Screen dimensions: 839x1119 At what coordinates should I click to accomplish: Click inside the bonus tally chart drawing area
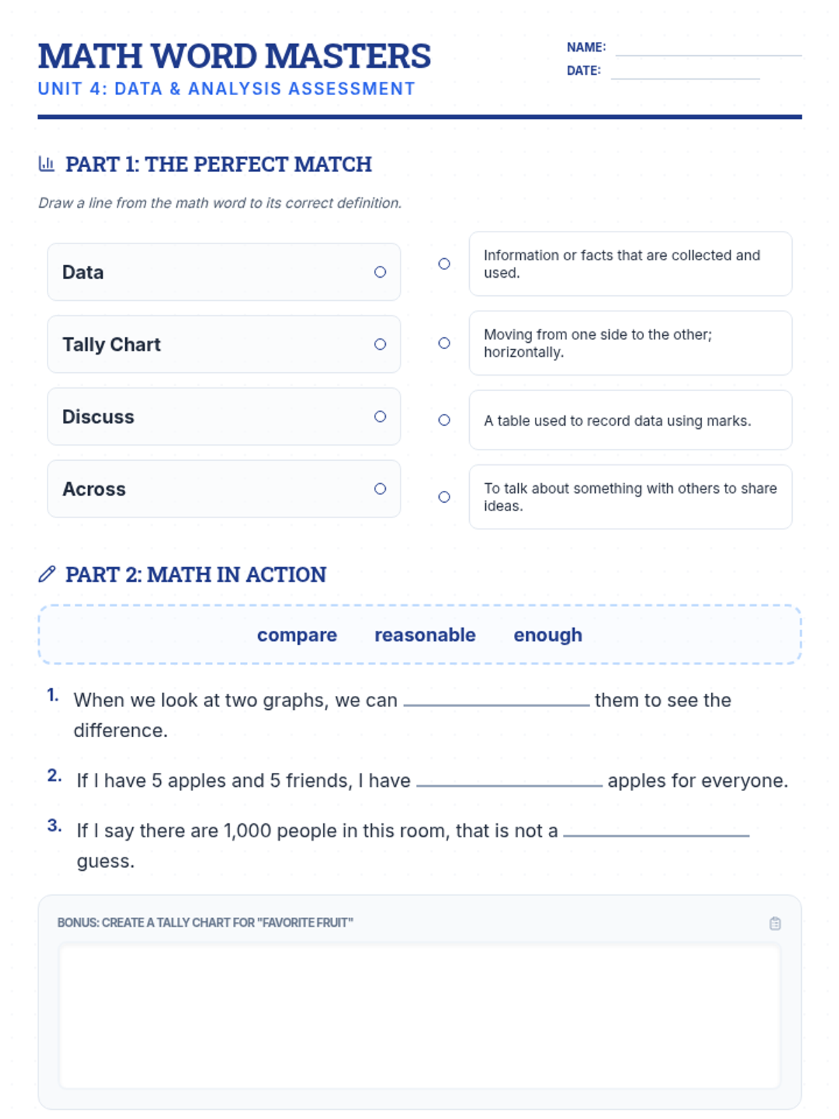[x=419, y=1015]
